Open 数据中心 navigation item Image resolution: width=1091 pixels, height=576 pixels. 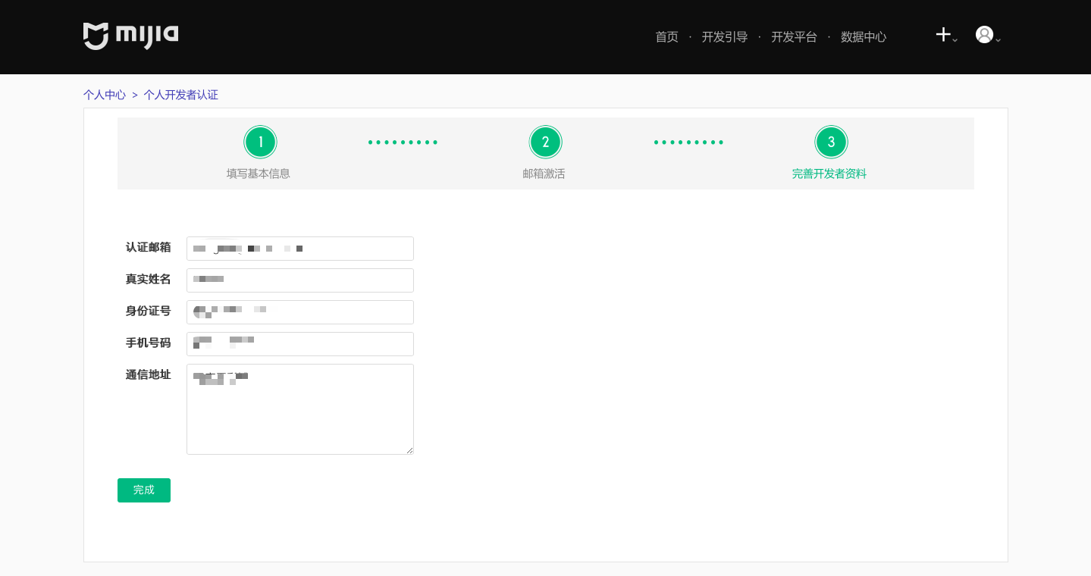(864, 37)
